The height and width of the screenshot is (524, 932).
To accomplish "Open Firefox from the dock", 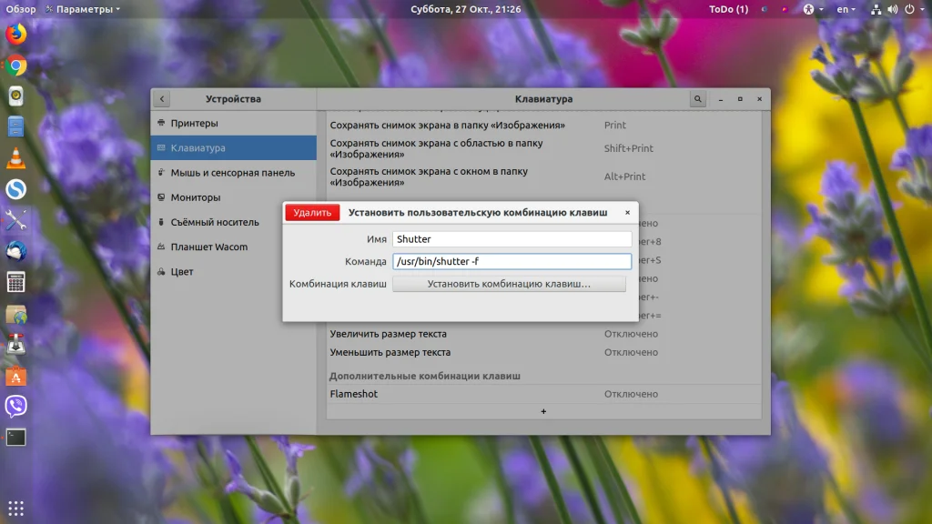I will pos(16,34).
